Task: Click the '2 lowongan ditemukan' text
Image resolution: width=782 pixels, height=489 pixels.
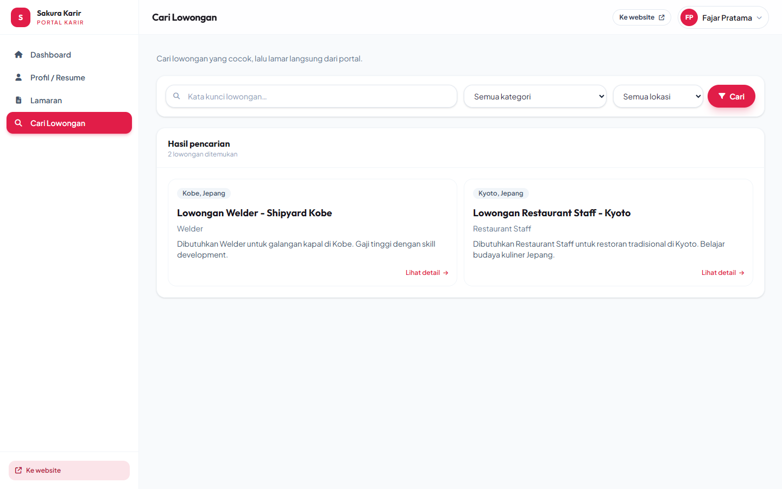Action: 203,154
